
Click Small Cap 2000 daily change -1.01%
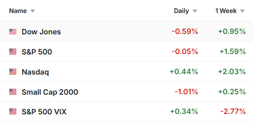[186, 92]
